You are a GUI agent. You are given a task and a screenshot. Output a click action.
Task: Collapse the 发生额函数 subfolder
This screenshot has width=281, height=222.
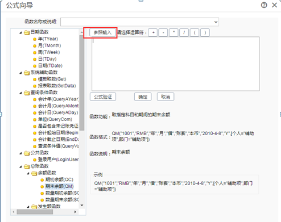[28, 207]
